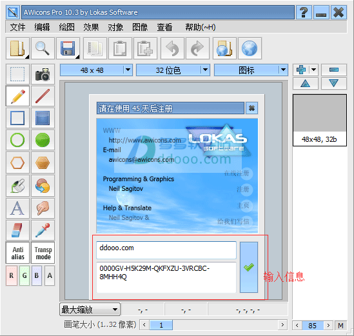This screenshot has height=336, width=354.
Task: Open the 48 x 48 size dropdown
Action: [x=96, y=70]
